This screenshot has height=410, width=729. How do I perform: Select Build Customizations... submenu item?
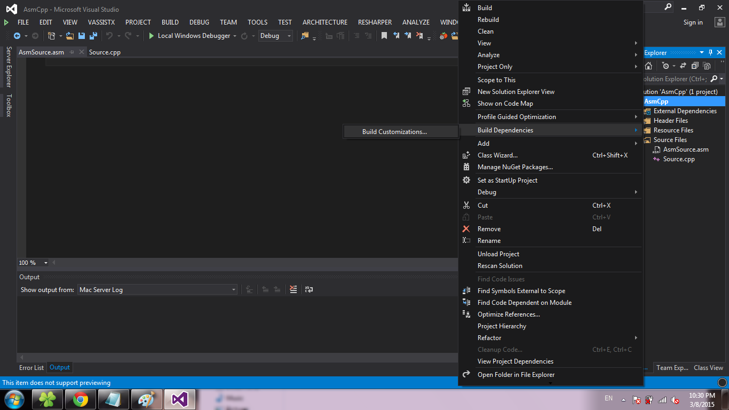coord(401,132)
